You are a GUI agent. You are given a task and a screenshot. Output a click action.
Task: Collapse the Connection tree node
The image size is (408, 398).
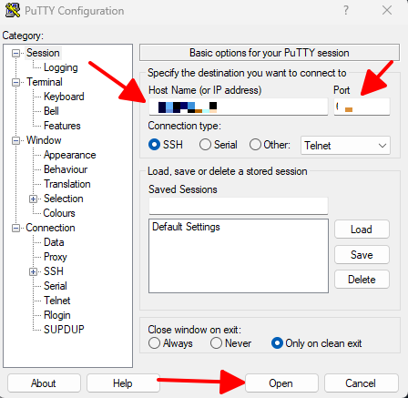click(15, 228)
